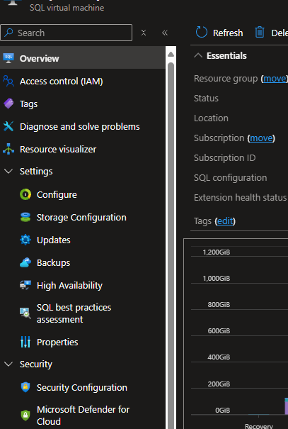Click the Microsoft Defender green shield icon
The image size is (288, 429).
click(x=25, y=416)
